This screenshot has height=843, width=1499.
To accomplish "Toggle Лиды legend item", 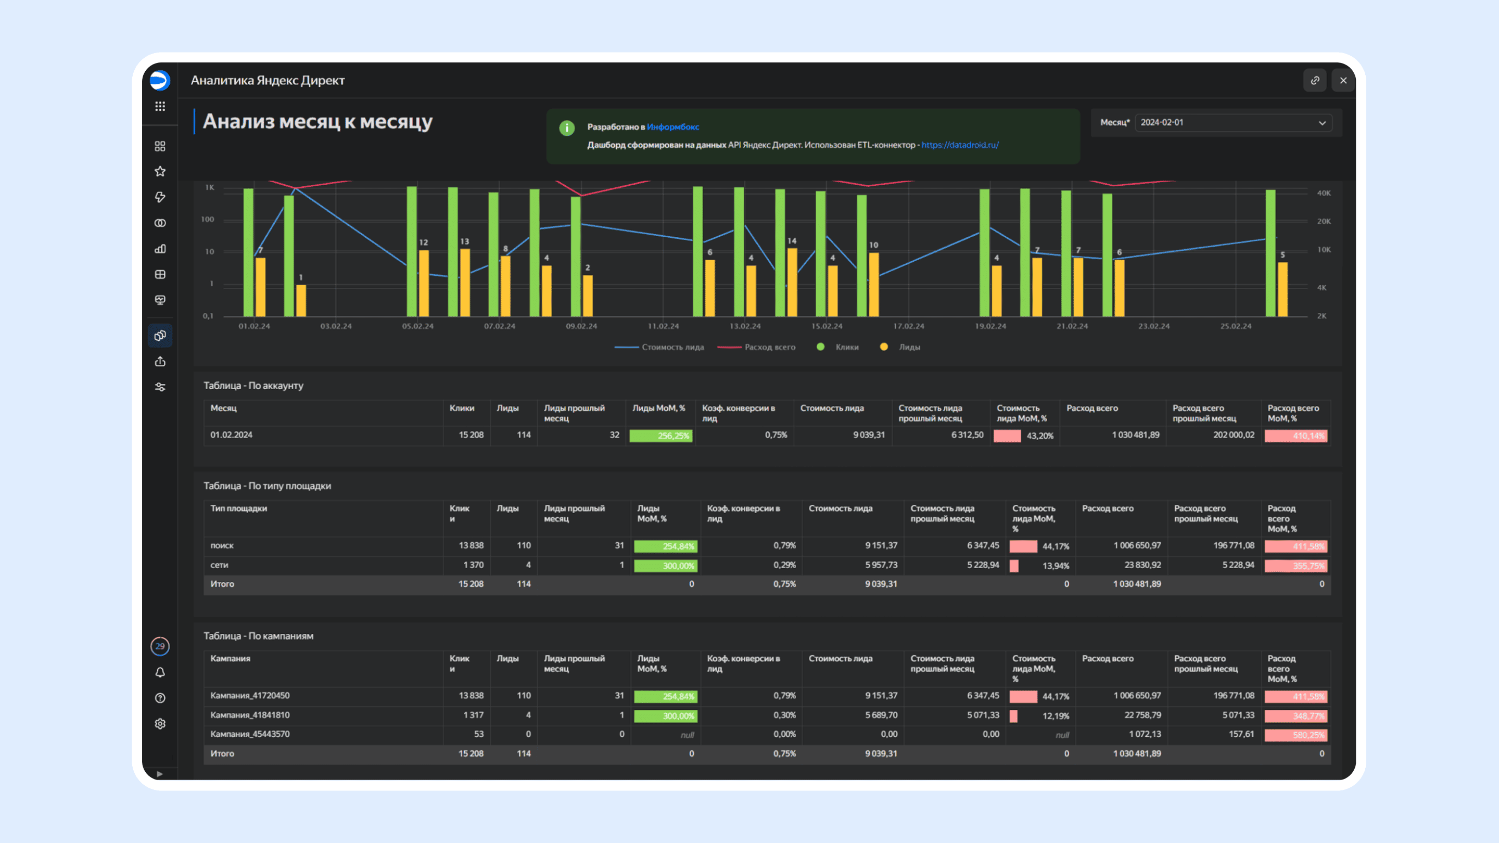I will coord(900,347).
